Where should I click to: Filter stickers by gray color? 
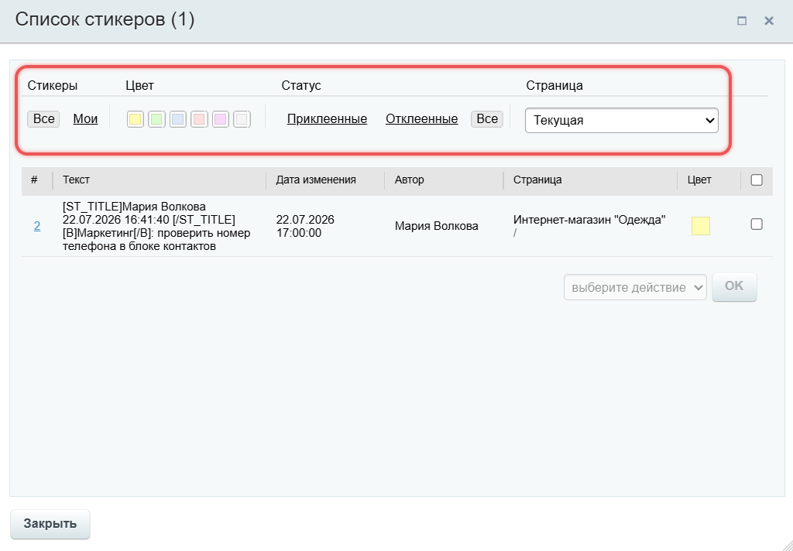point(242,119)
